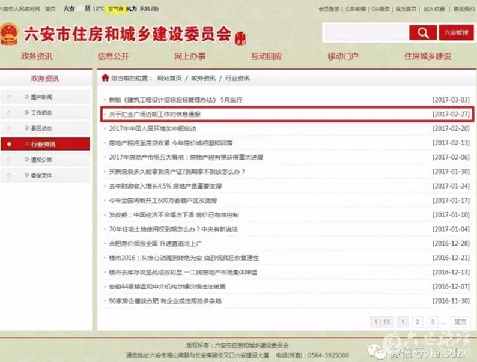Open article 买新房后多久能拿到房产证

coord(177,172)
